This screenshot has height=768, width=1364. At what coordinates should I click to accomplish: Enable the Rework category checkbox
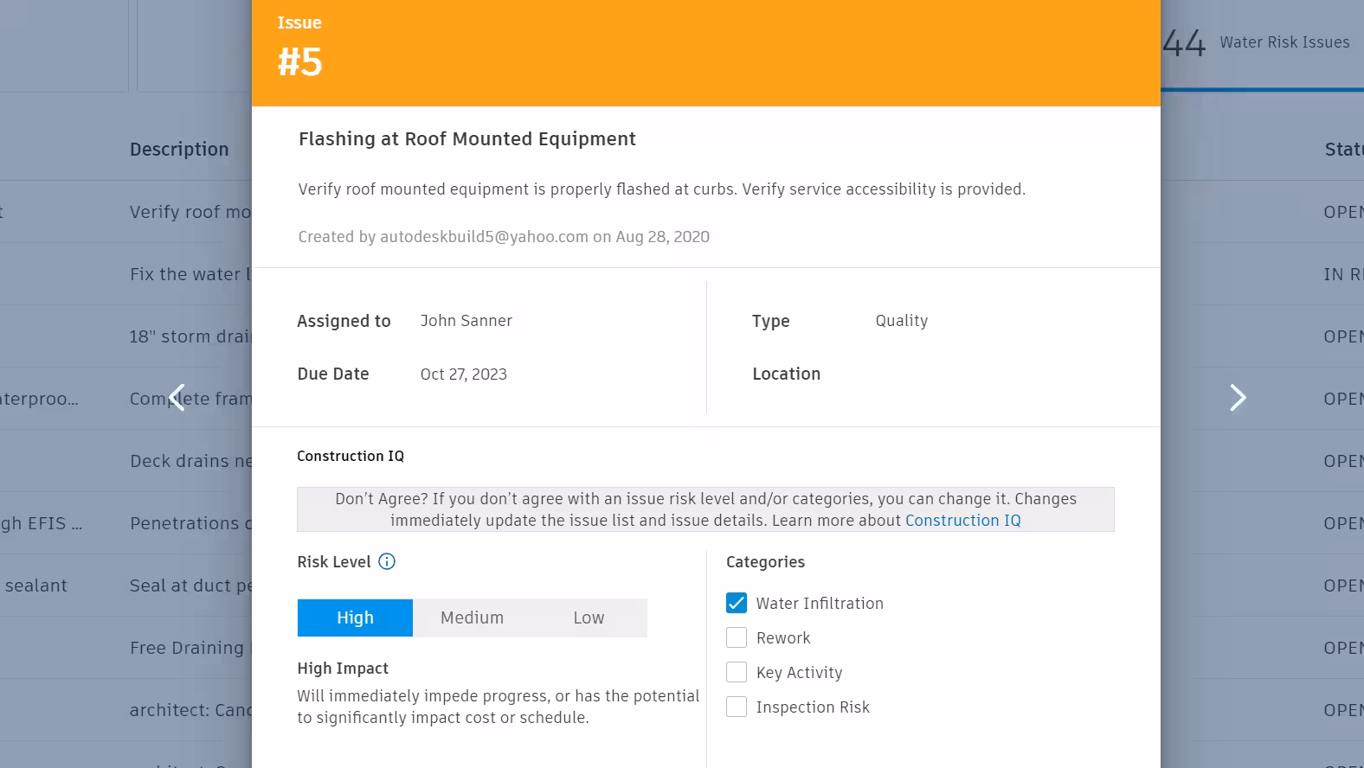tap(737, 638)
